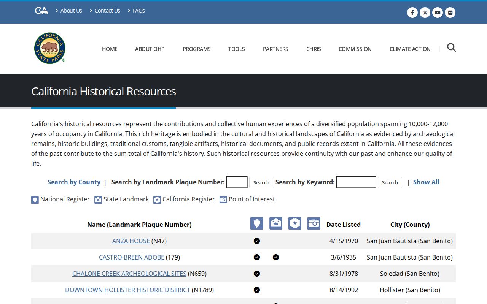Open the CHRIS menu

pyautogui.click(x=314, y=49)
